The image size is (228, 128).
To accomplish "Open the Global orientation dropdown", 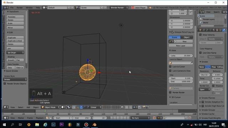I will click(95, 107).
